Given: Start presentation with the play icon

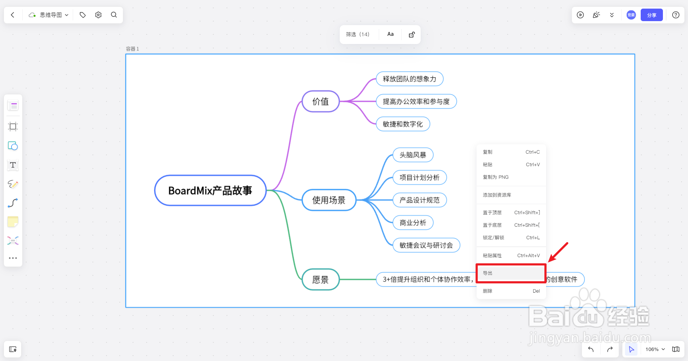Looking at the screenshot, I should tap(580, 15).
